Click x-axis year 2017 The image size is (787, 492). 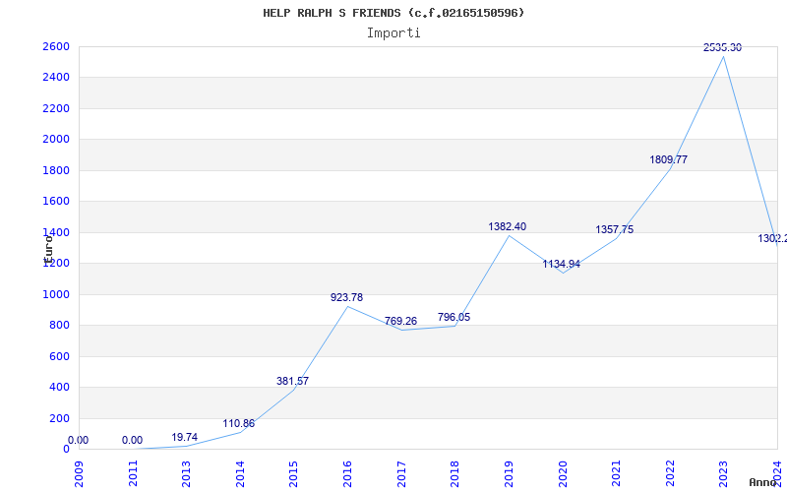coord(401,474)
